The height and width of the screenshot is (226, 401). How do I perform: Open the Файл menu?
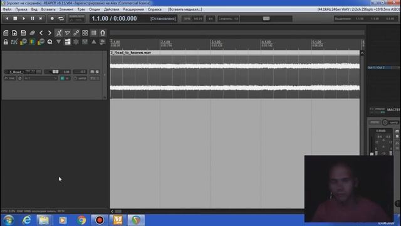tap(7, 9)
